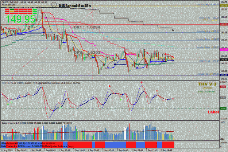
Task: Click the green up arrow near 2 Sep 04:45
Action: [x=121, y=100]
